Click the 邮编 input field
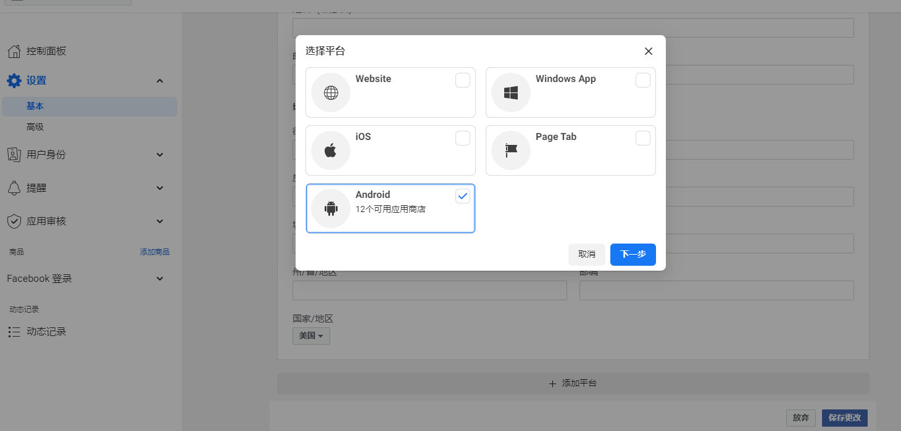Viewport: 901px width, 431px height. (x=716, y=290)
